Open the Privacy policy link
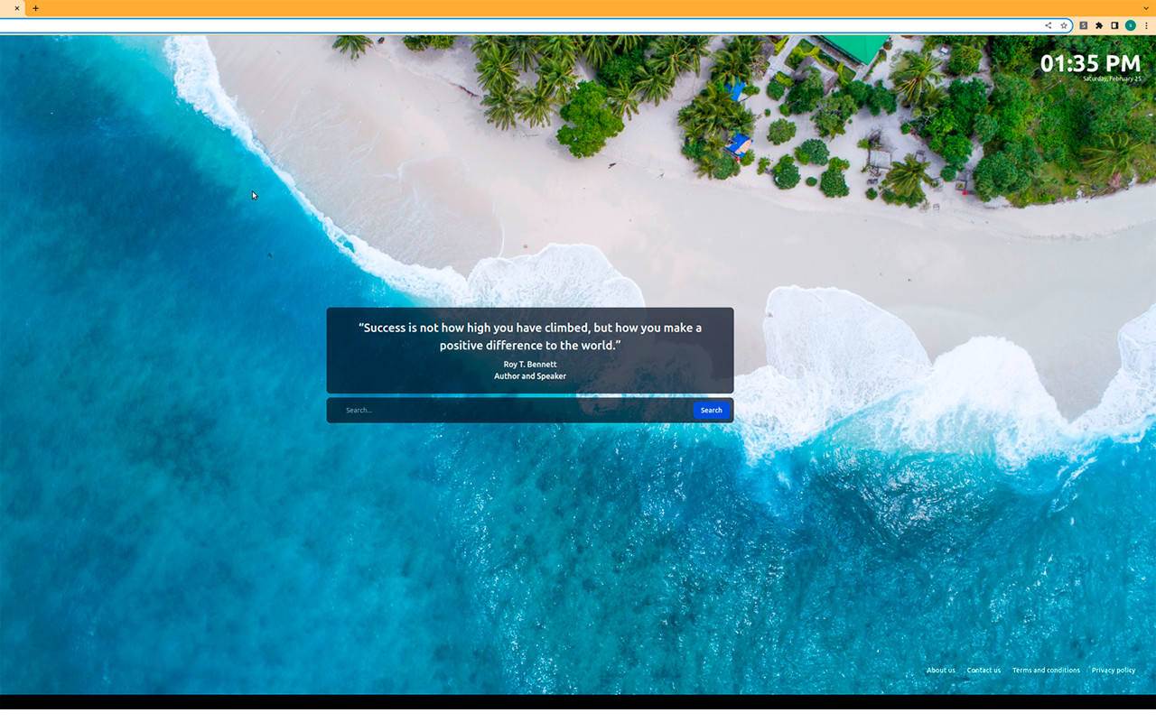Image resolution: width=1156 pixels, height=722 pixels. (x=1113, y=671)
